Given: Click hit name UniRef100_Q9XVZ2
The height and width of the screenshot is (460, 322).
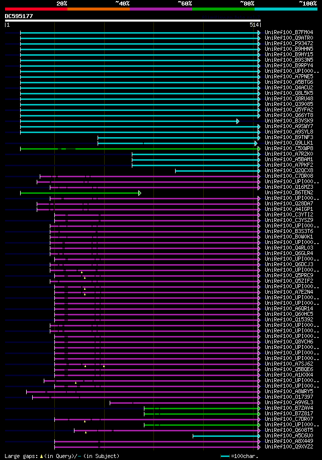Looking at the screenshot, I should click(x=289, y=447).
